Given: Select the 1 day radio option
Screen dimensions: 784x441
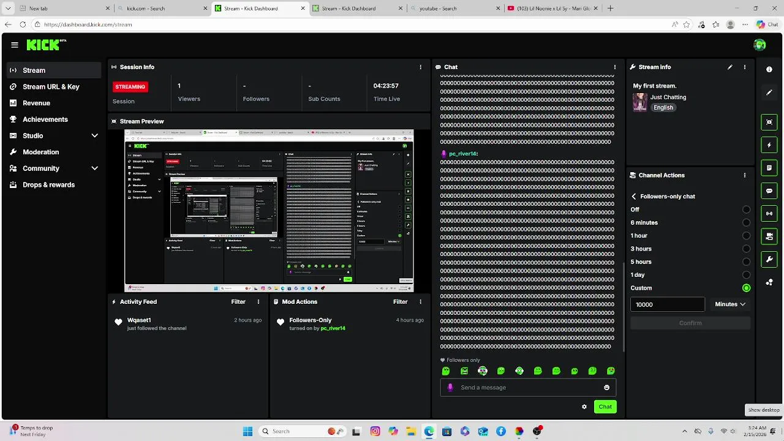Looking at the screenshot, I should 746,275.
